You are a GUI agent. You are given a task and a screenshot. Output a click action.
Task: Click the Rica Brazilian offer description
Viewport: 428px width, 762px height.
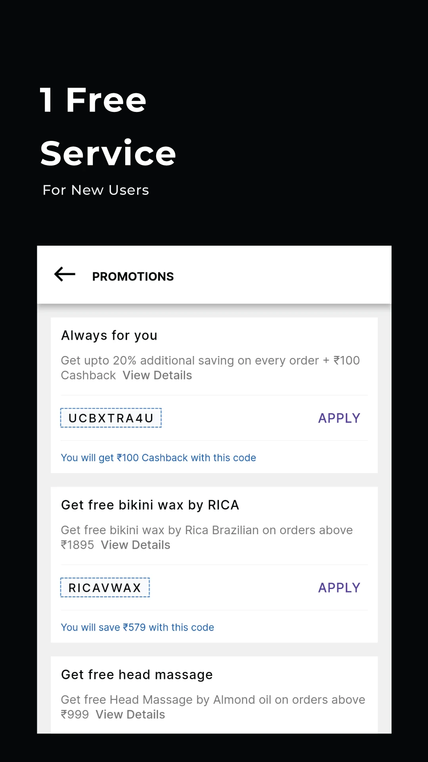(207, 537)
